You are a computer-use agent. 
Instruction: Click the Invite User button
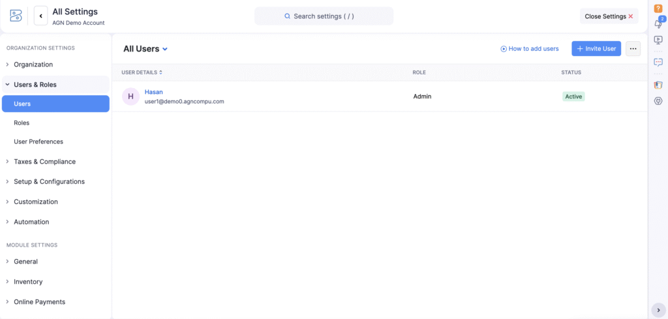pos(596,48)
